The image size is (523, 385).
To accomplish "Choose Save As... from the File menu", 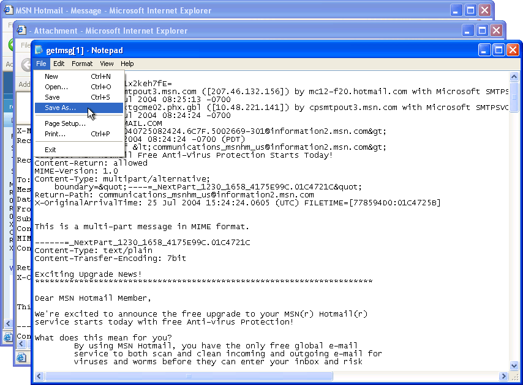I will coord(60,108).
